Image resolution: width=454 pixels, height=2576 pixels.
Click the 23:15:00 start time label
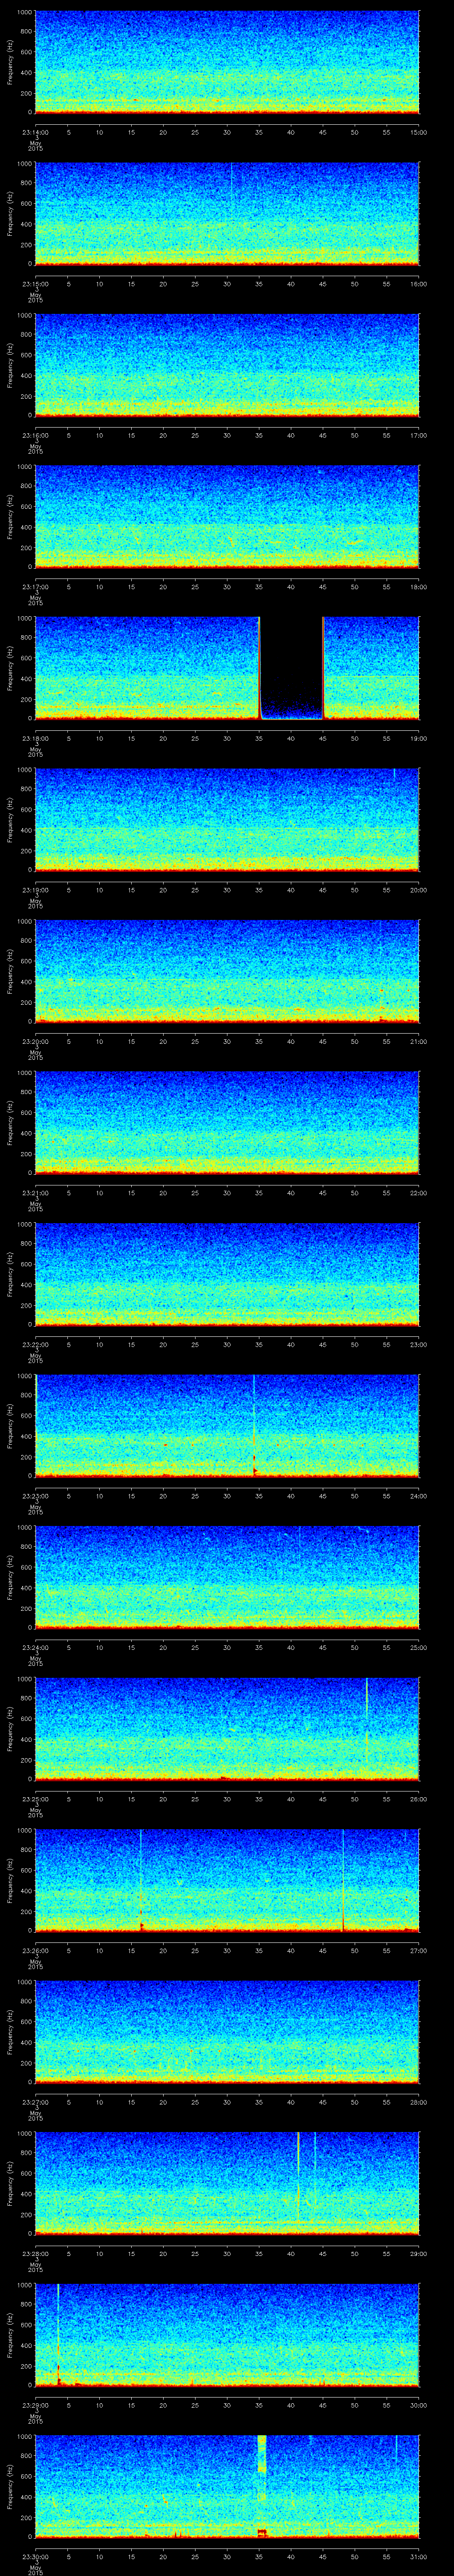point(35,284)
